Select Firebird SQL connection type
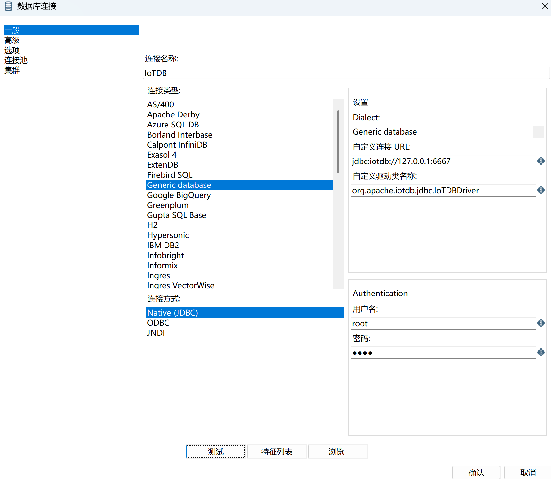 click(x=239, y=175)
